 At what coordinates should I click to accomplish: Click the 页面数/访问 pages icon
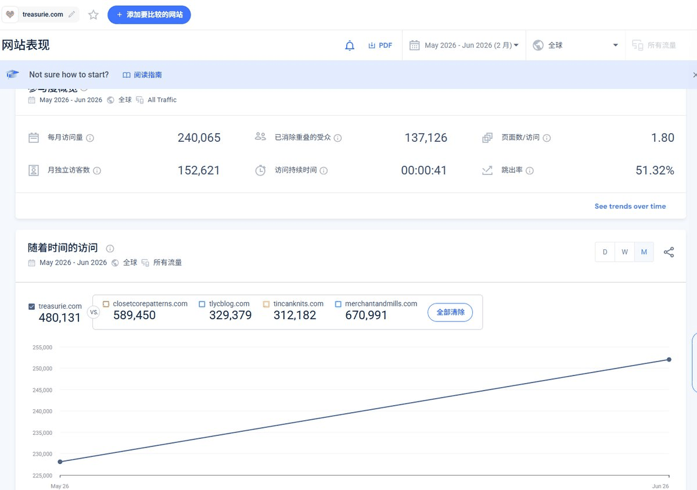(487, 138)
